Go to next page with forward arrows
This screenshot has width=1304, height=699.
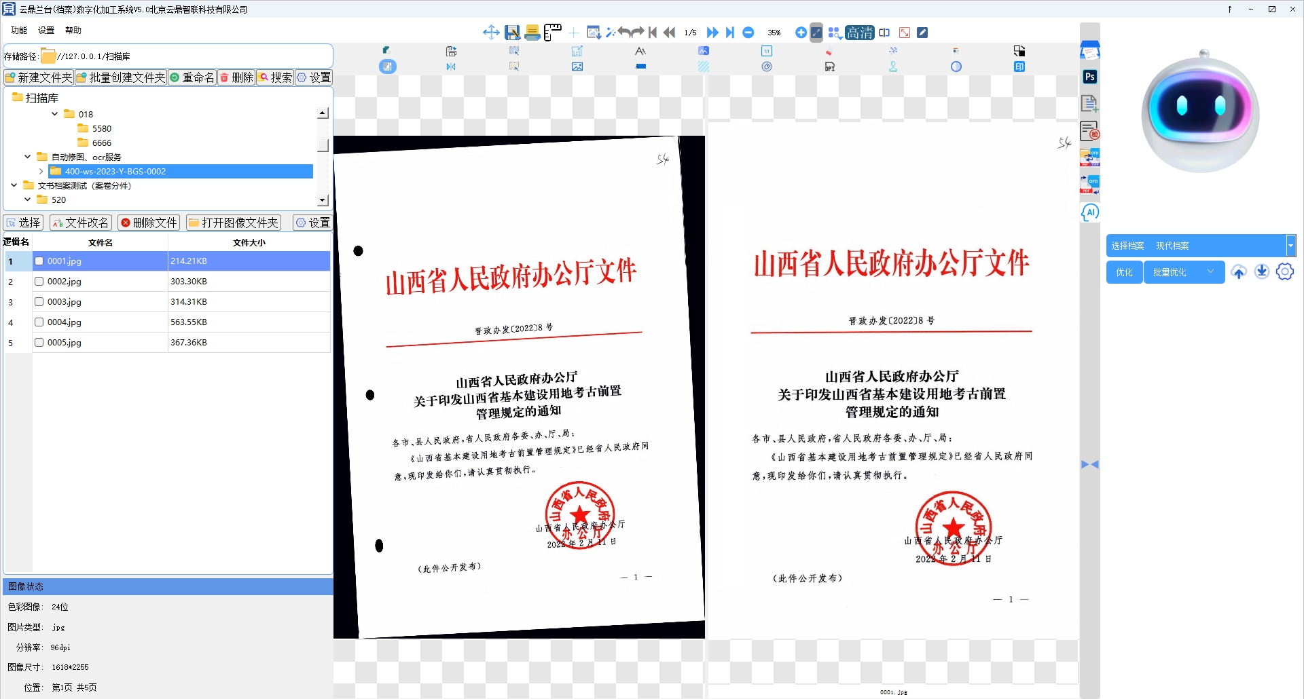pyautogui.click(x=712, y=33)
